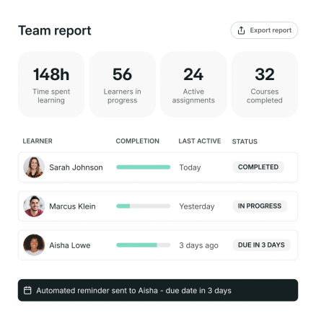The height and width of the screenshot is (316, 316).
Task: Click the name Aisha Lowe
Action: point(70,245)
